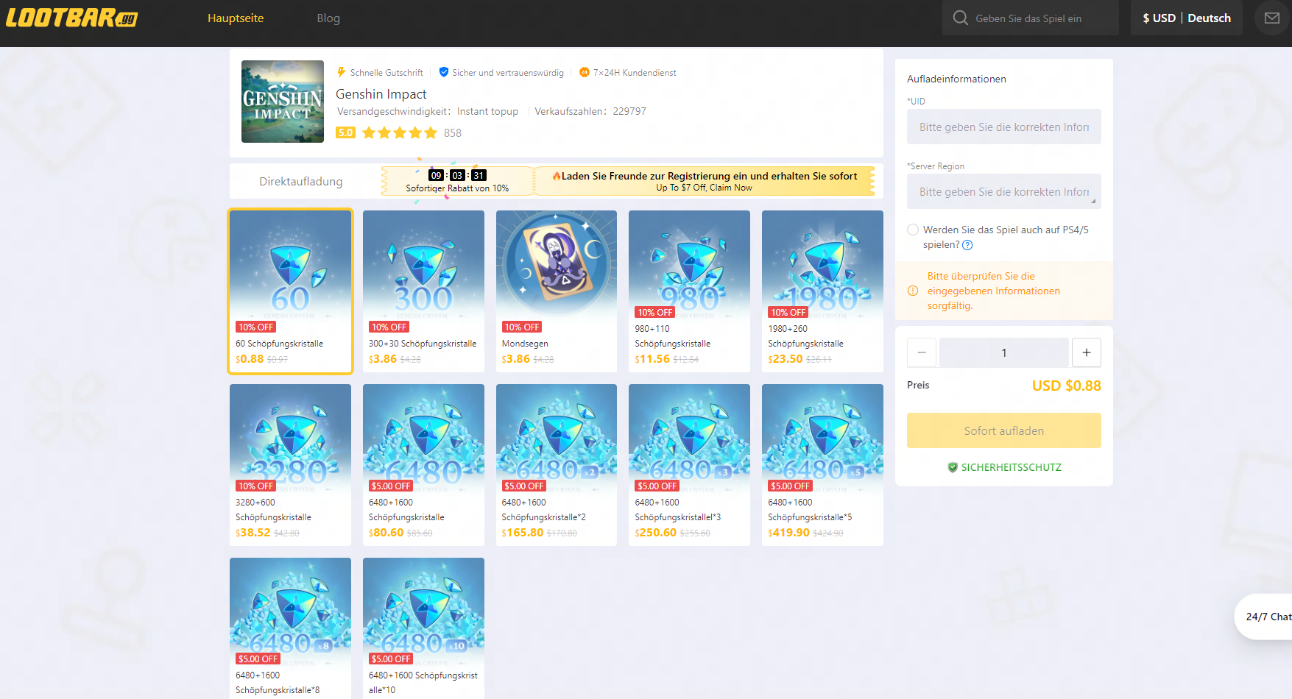Open the Blog menu item
The image size is (1292, 699).
coord(328,18)
